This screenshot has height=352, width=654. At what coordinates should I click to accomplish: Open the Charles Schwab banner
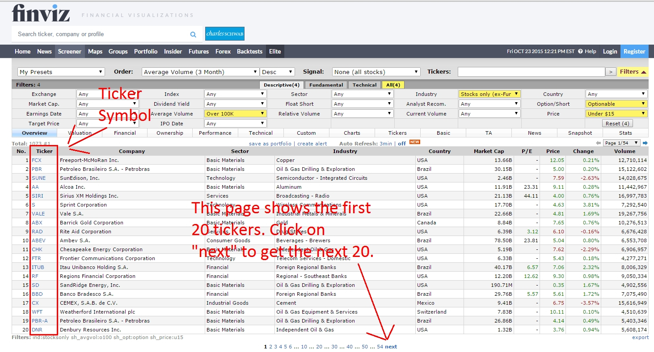tap(225, 34)
